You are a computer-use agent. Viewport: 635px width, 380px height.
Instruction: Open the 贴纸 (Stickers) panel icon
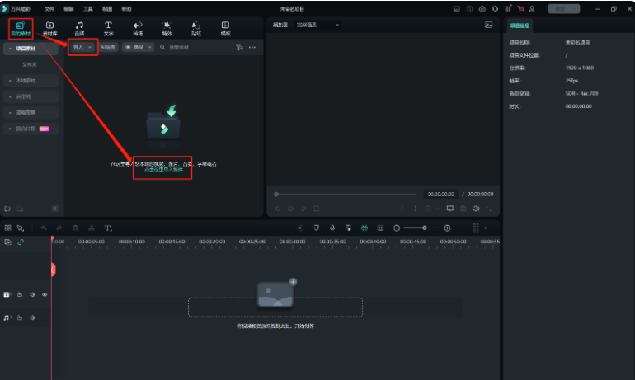point(195,28)
